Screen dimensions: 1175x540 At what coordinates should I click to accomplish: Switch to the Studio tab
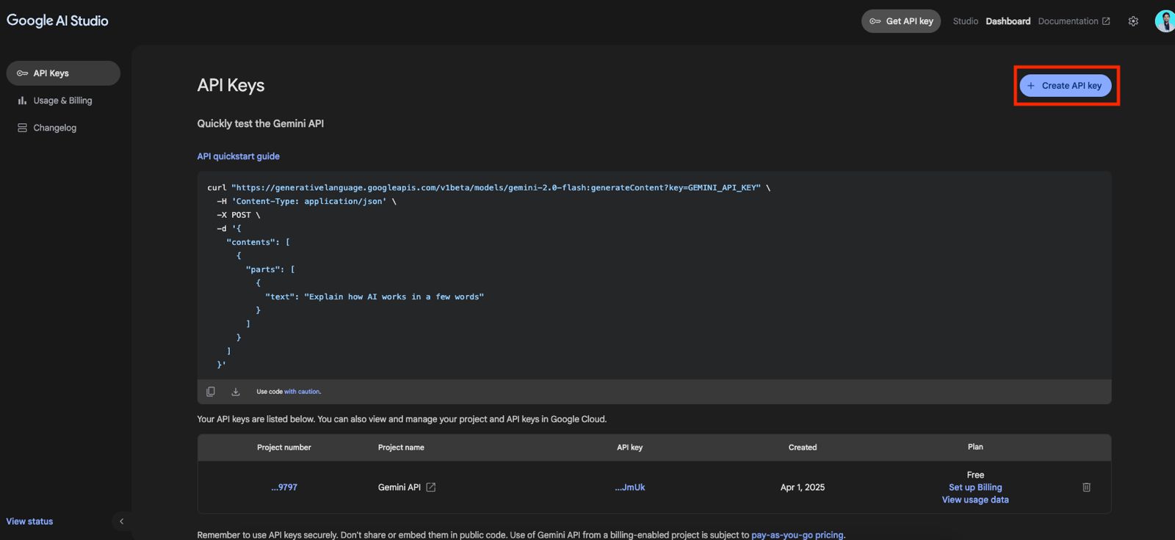(965, 21)
